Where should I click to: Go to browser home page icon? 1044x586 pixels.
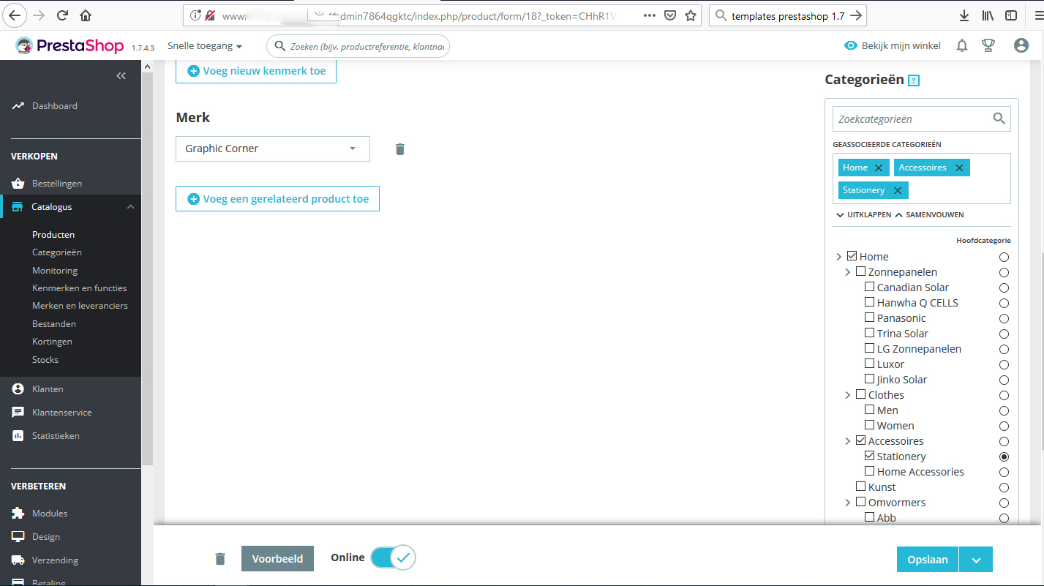click(x=86, y=15)
